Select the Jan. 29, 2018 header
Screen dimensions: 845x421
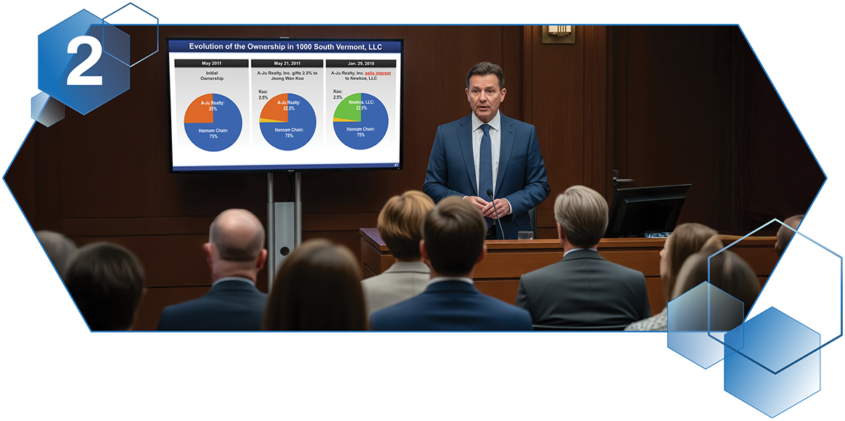pos(362,63)
